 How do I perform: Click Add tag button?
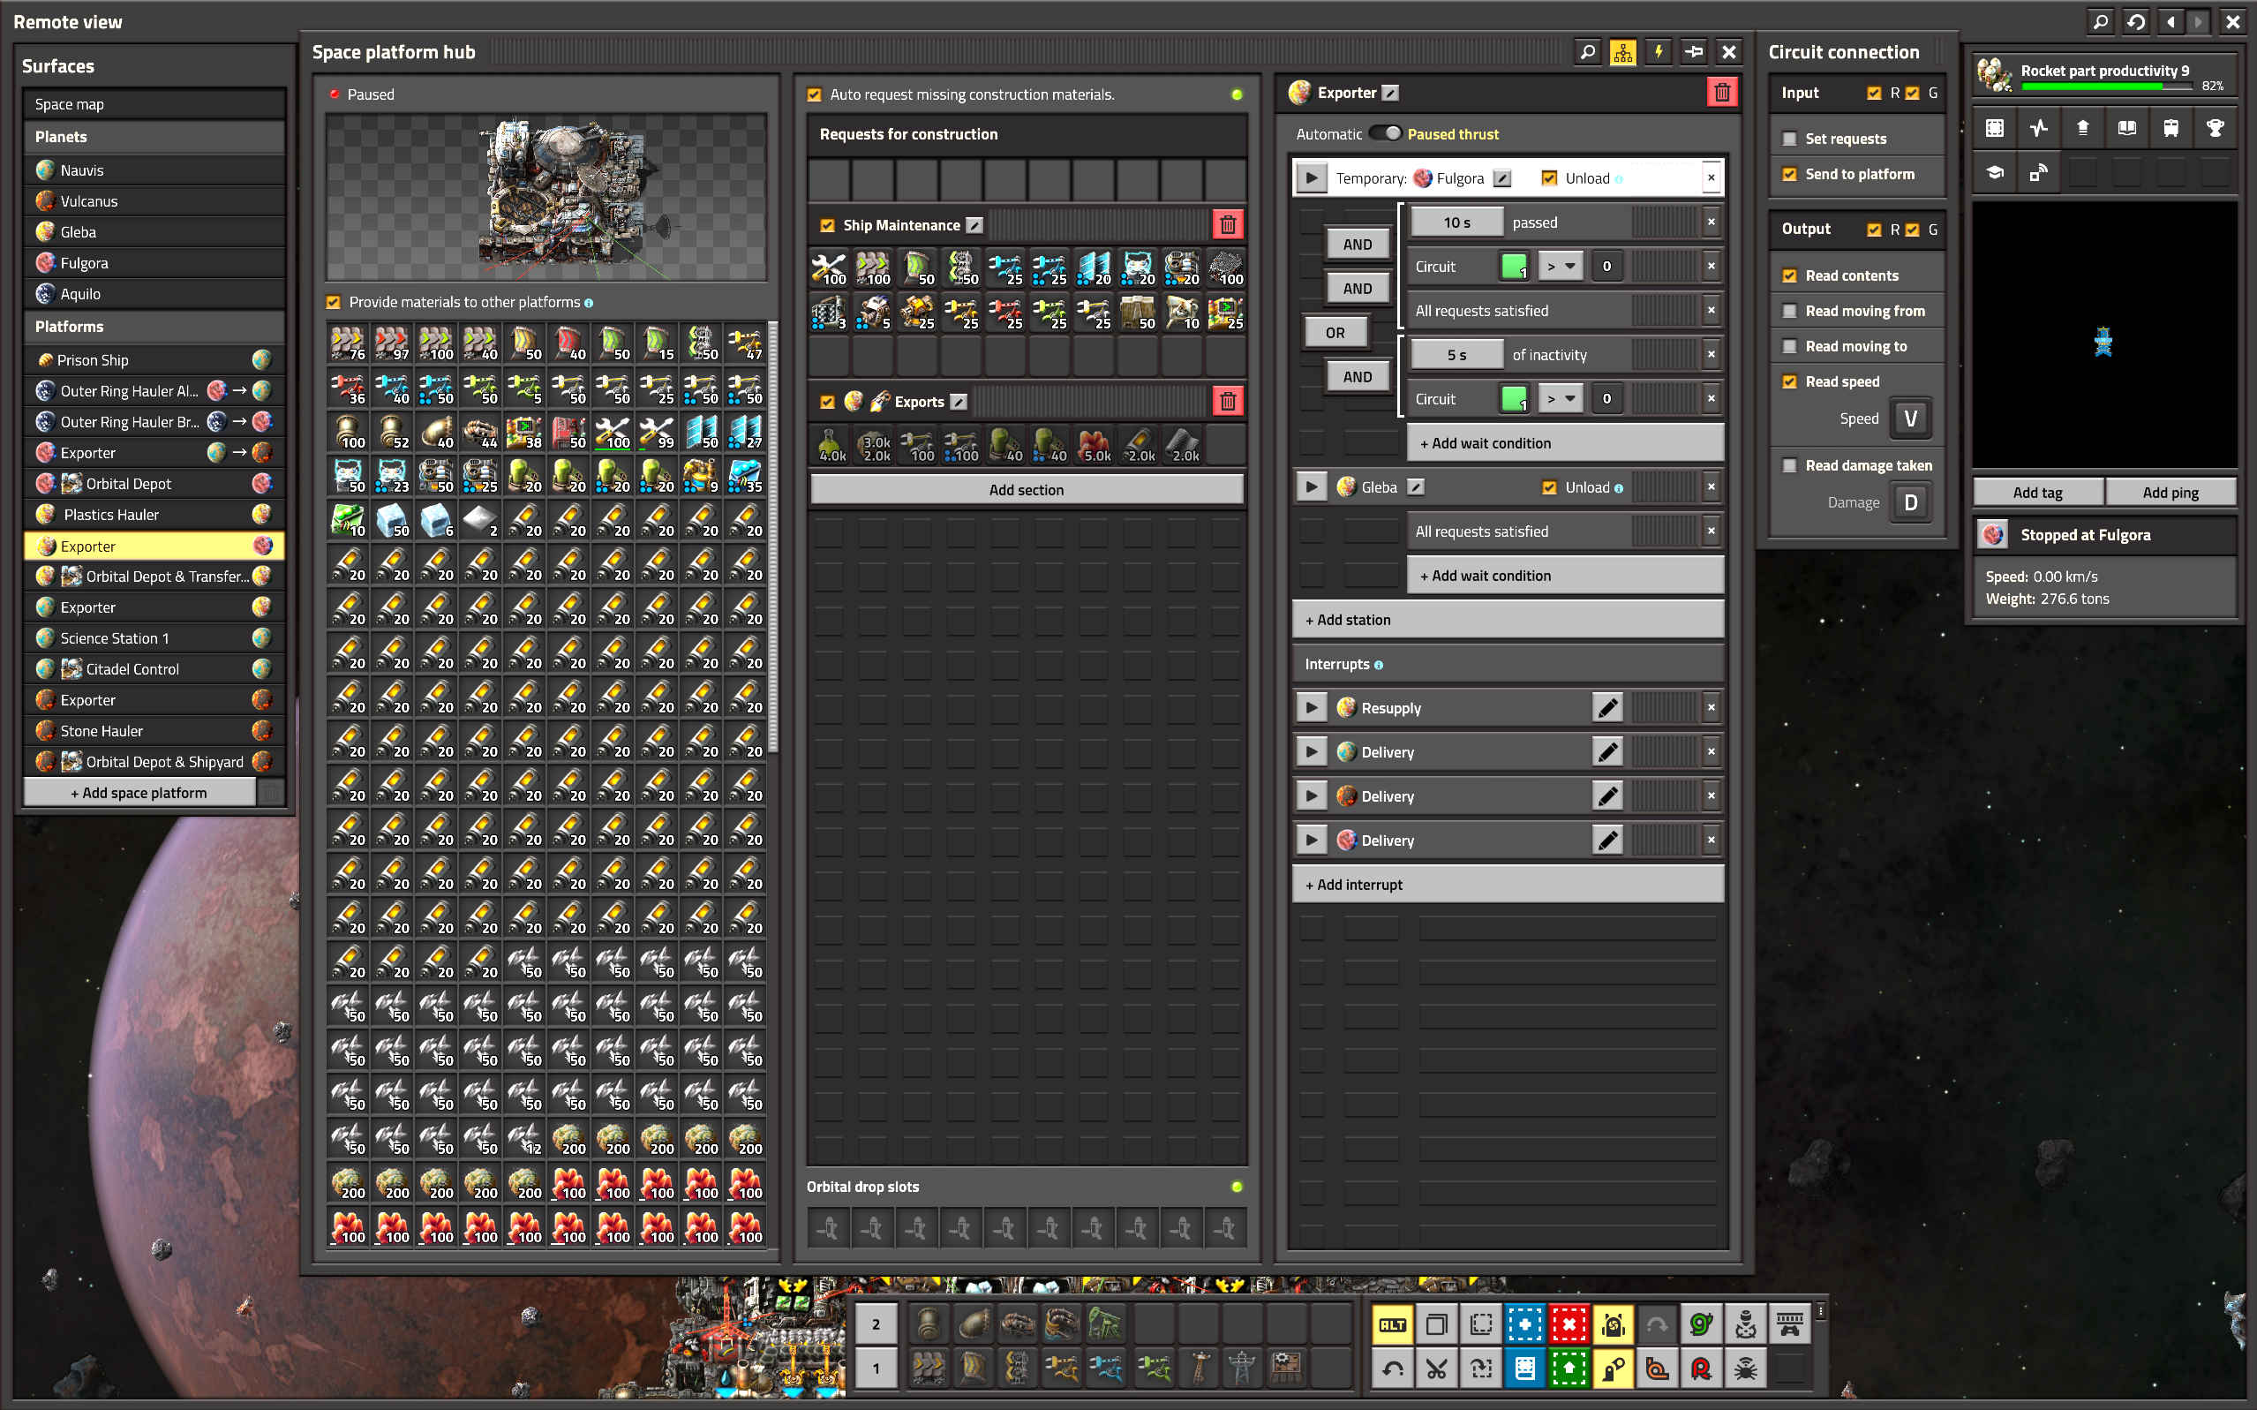pyautogui.click(x=2037, y=493)
